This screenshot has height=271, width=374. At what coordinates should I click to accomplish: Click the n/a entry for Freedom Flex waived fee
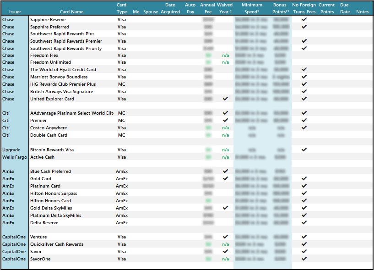coord(225,55)
